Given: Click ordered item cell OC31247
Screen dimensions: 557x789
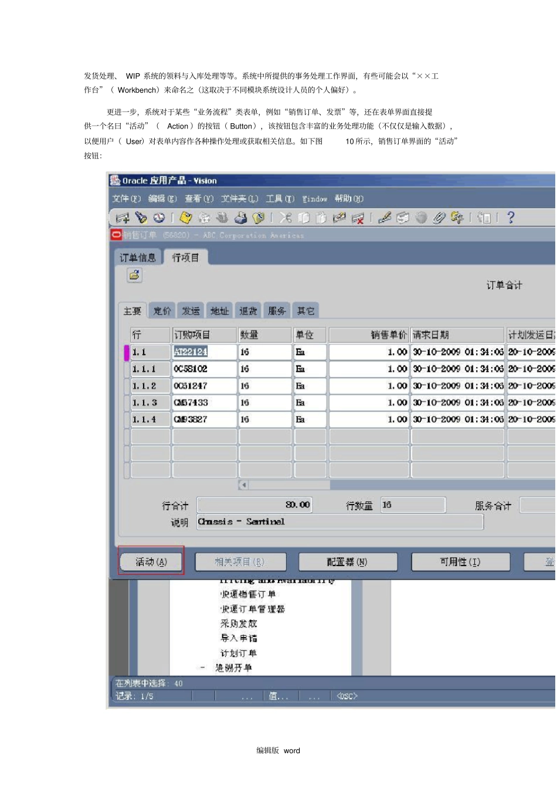Looking at the screenshot, I should point(204,386).
